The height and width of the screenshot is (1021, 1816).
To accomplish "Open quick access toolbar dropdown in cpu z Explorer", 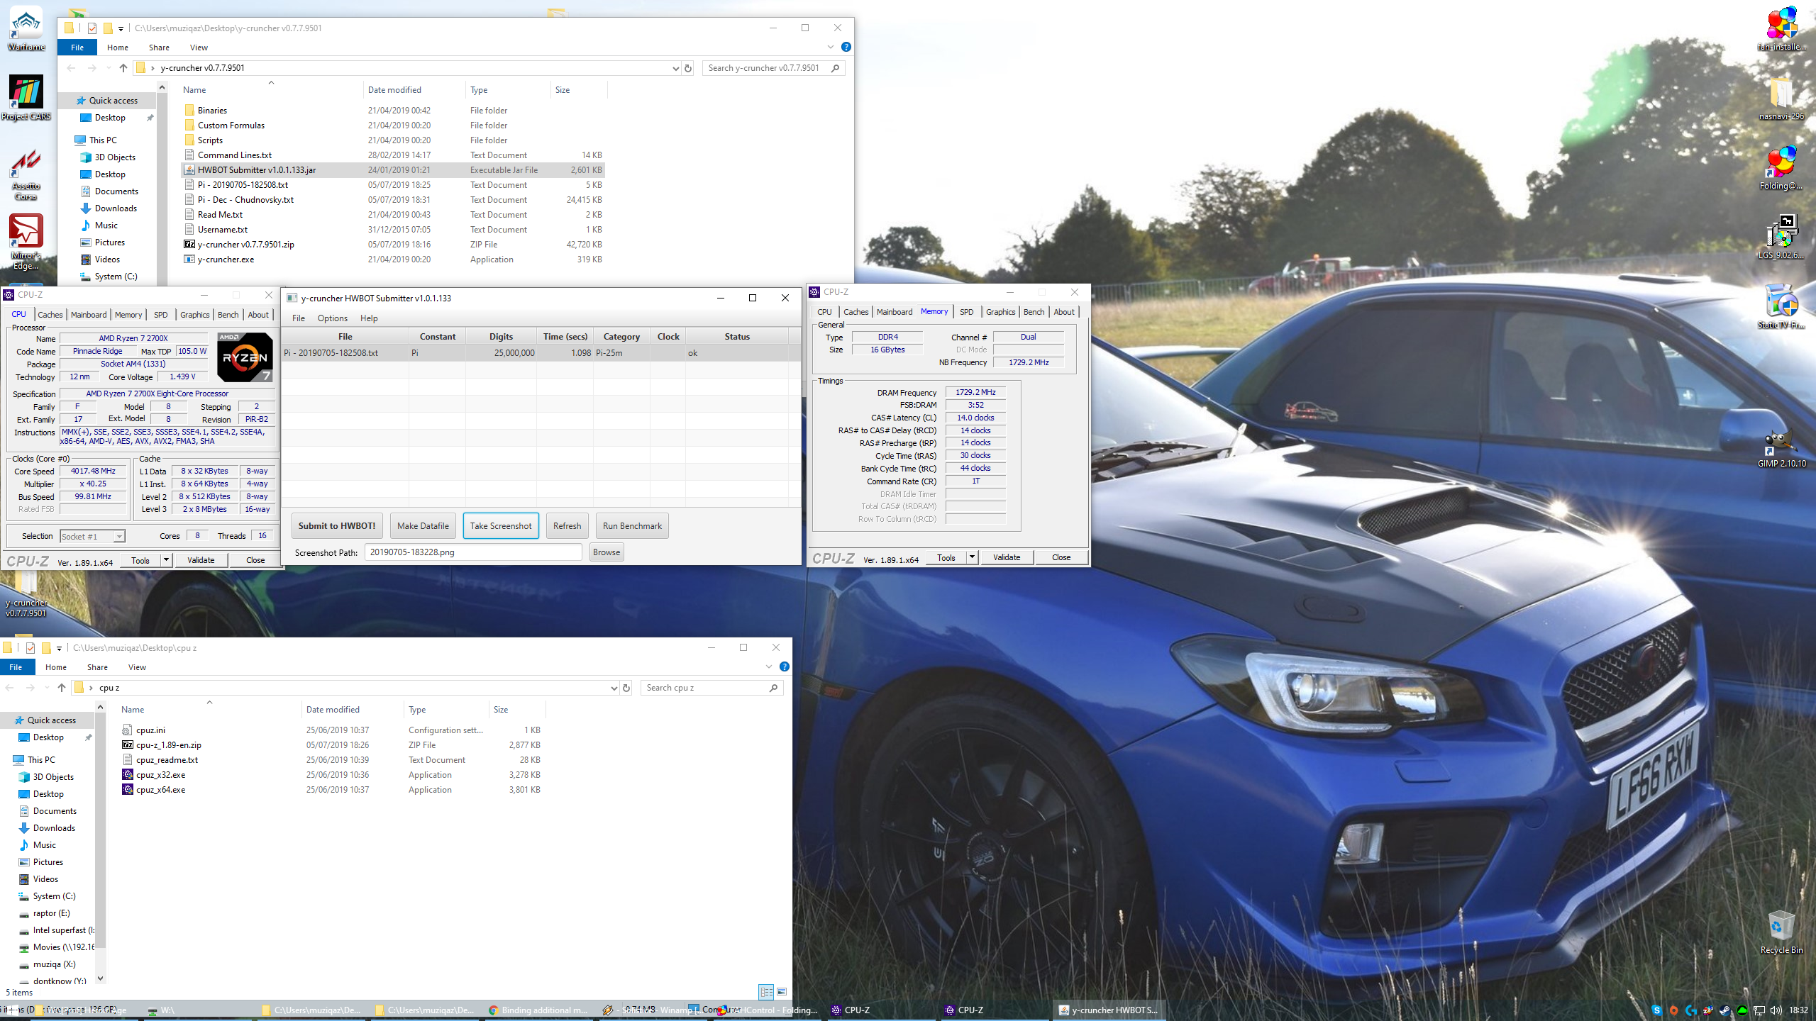I will 59,648.
